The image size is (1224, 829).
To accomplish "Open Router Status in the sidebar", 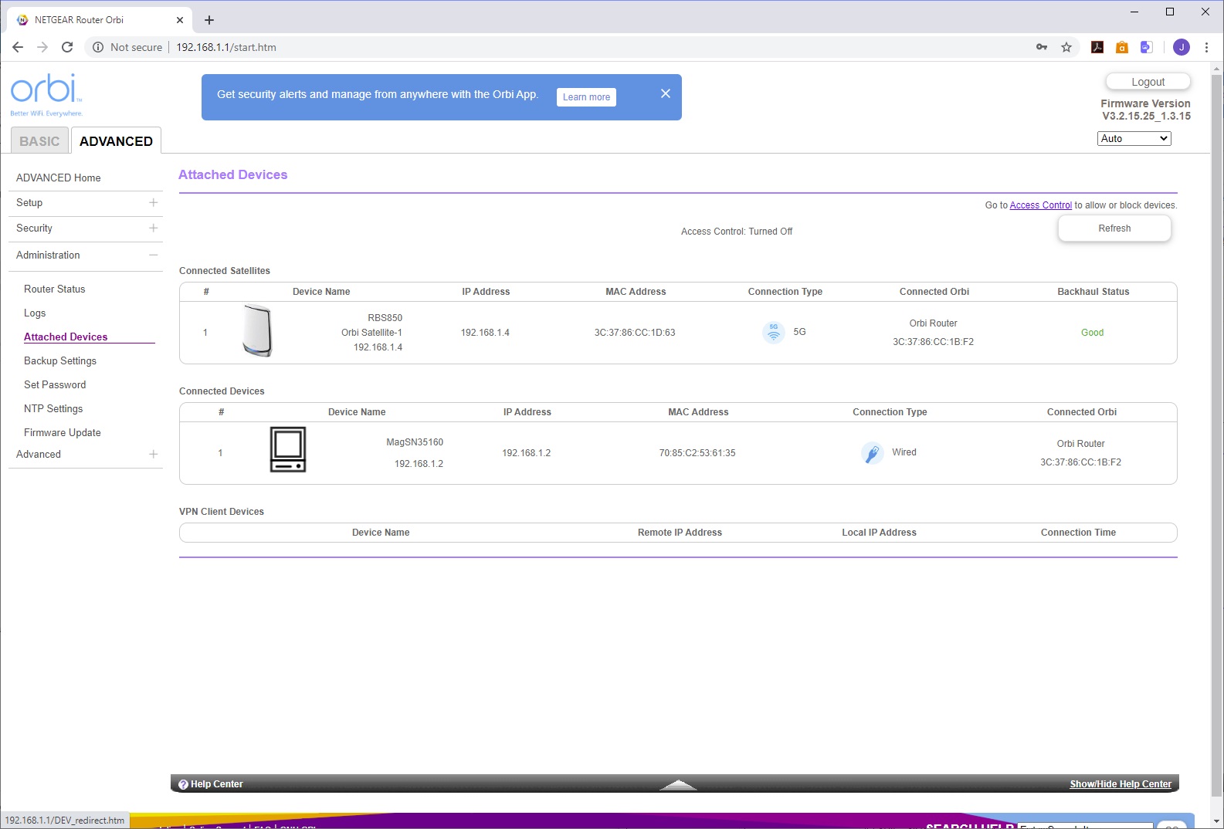I will 55,289.
